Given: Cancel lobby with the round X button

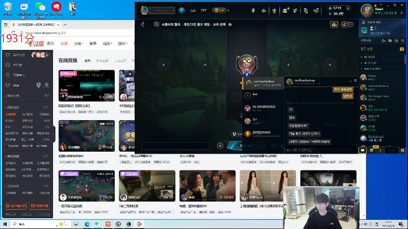Looking at the screenshot, I should coord(220,146).
